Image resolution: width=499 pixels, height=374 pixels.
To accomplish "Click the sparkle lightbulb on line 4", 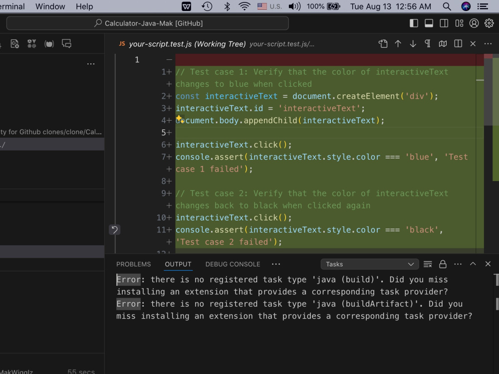I will 180,120.
